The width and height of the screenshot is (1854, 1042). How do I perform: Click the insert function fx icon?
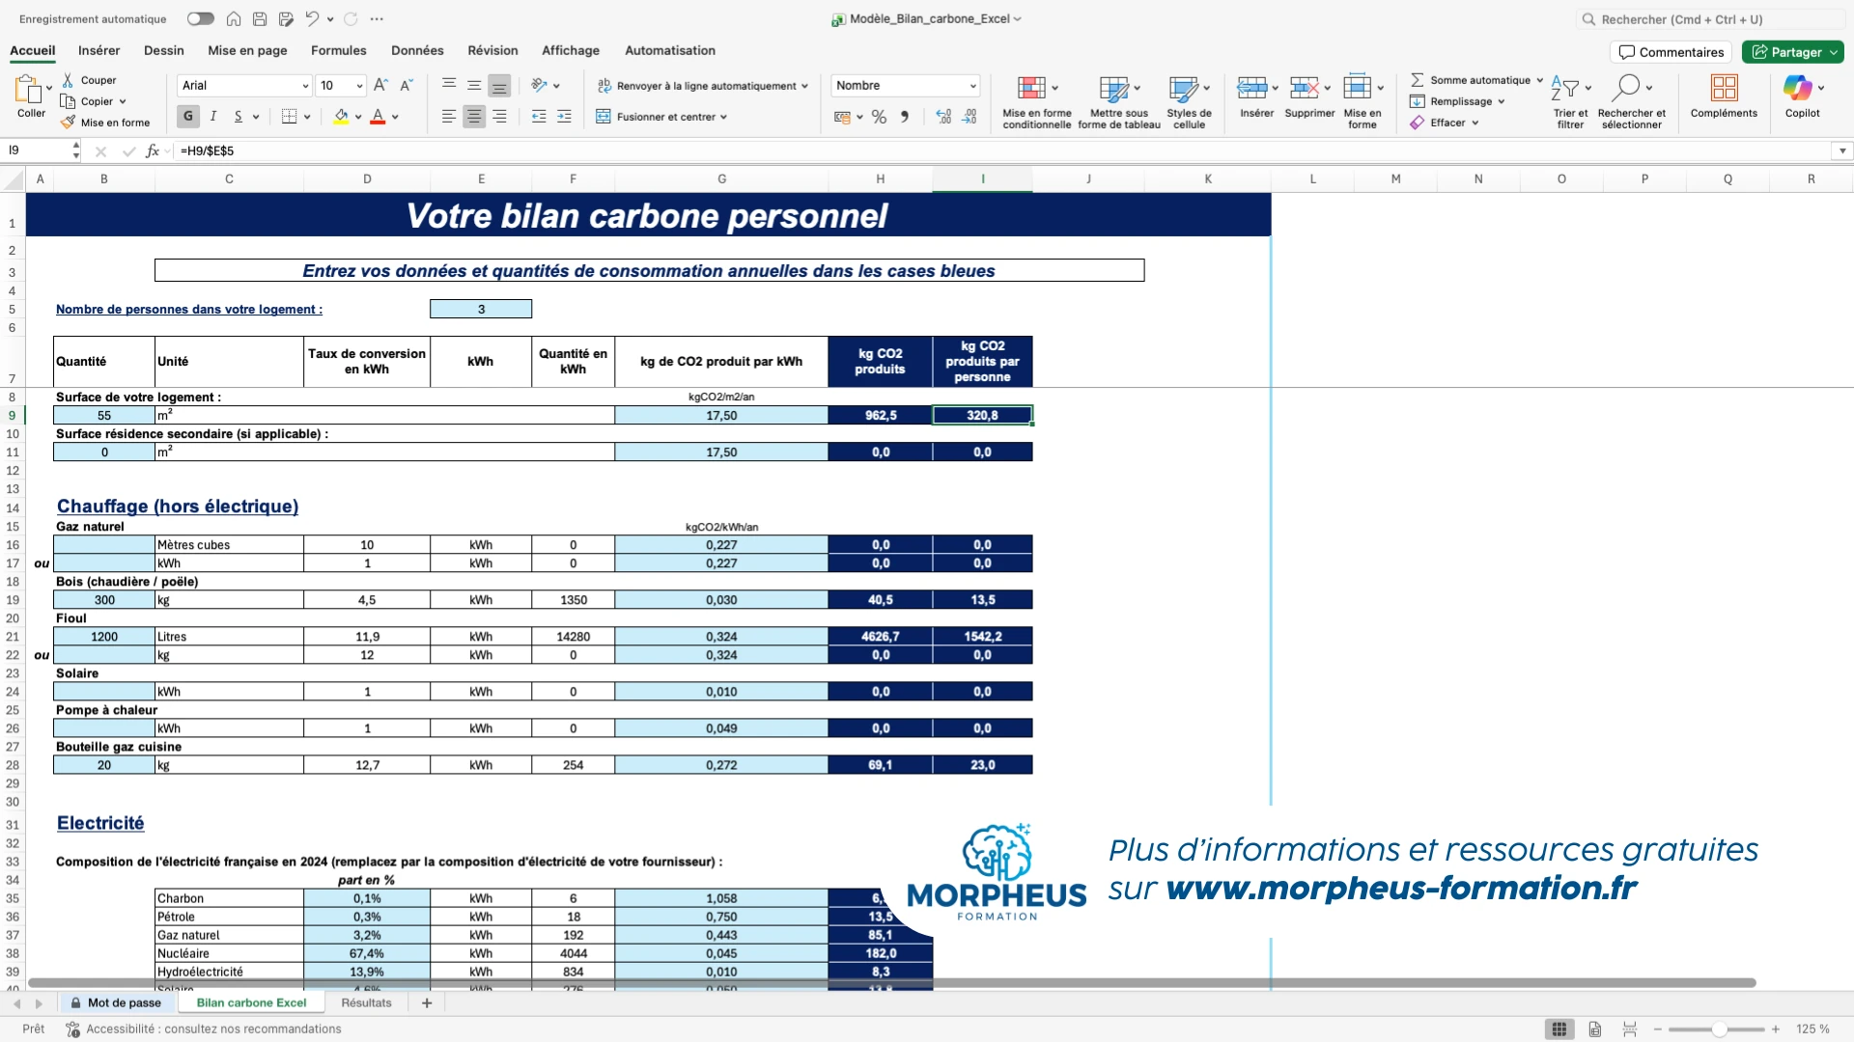[x=153, y=151]
